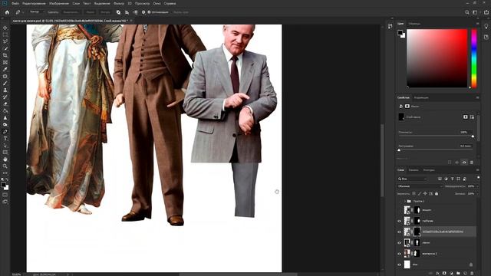
Task: Click Shape button in options bar
Action: (x=105, y=12)
